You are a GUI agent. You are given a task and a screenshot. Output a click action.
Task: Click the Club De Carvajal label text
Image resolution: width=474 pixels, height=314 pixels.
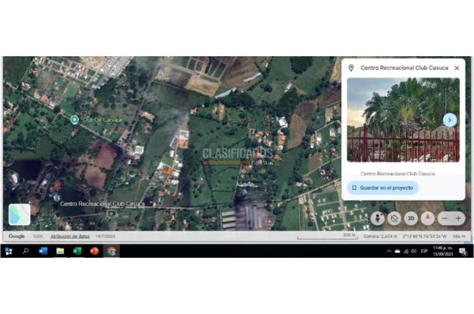[102, 120]
